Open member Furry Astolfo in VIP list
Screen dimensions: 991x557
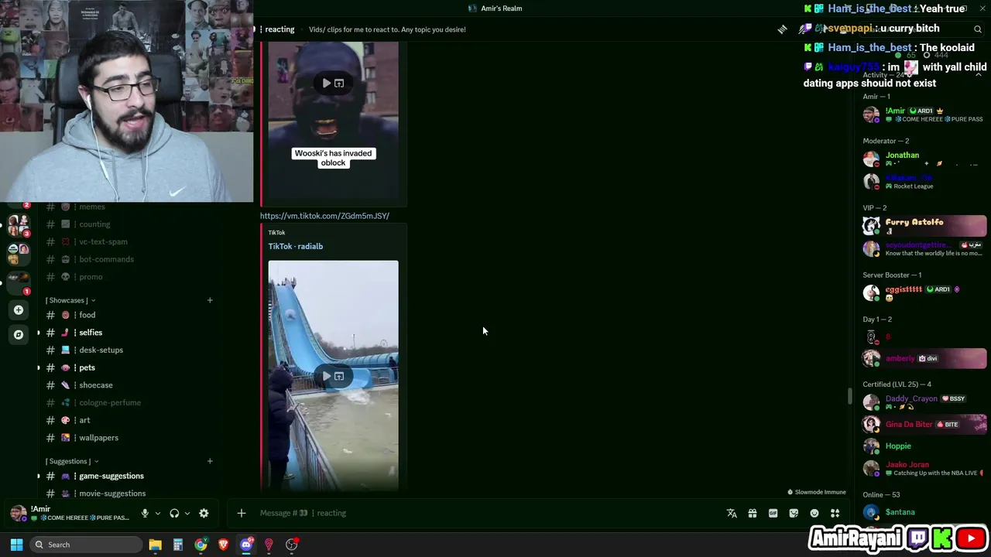coord(923,226)
